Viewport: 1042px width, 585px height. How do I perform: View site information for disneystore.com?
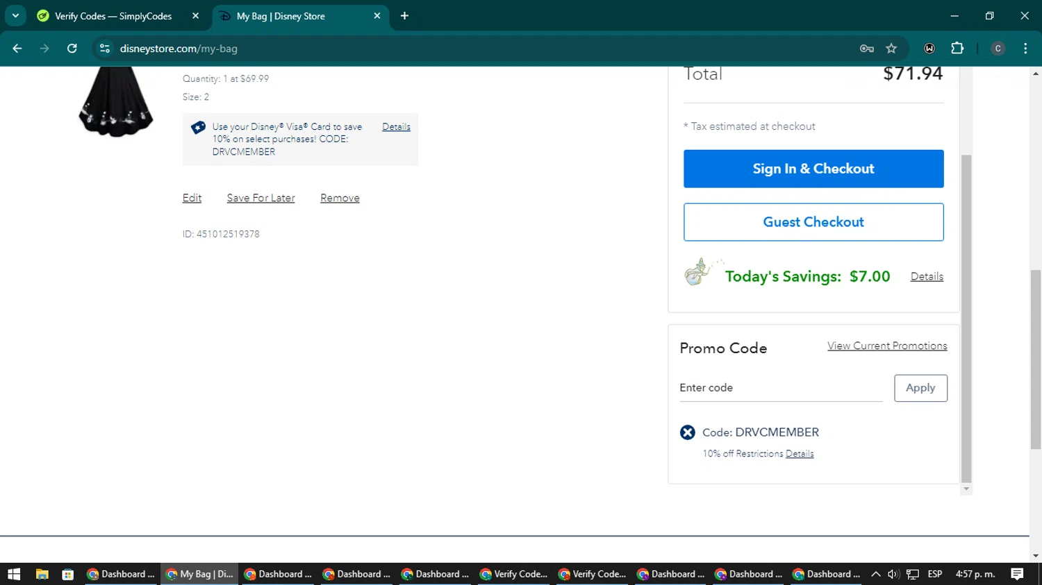click(105, 49)
